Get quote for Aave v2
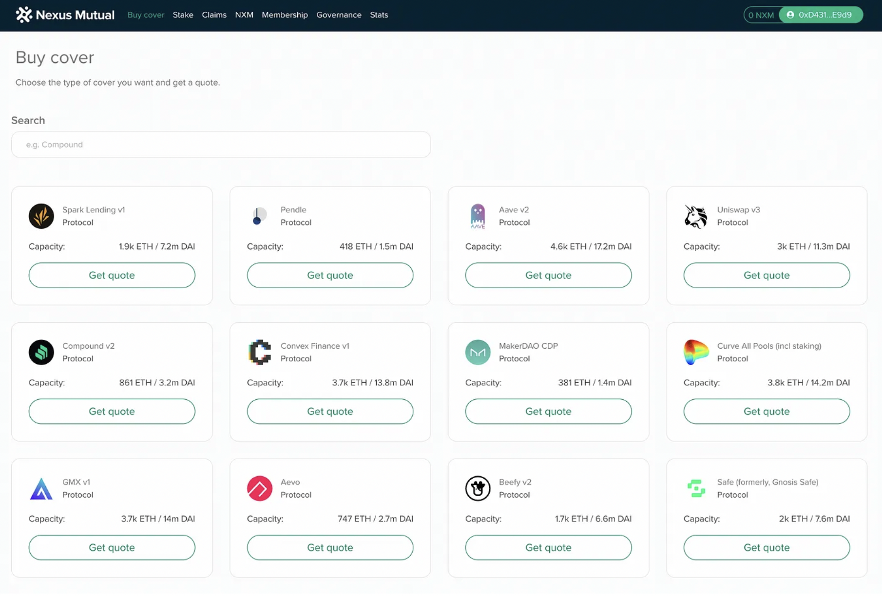882x596 pixels. [548, 275]
